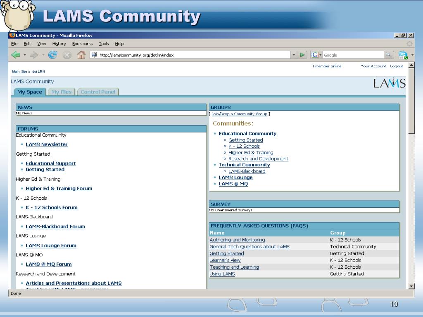Open the Bookmarks menu
The width and height of the screenshot is (423, 317).
82,44
